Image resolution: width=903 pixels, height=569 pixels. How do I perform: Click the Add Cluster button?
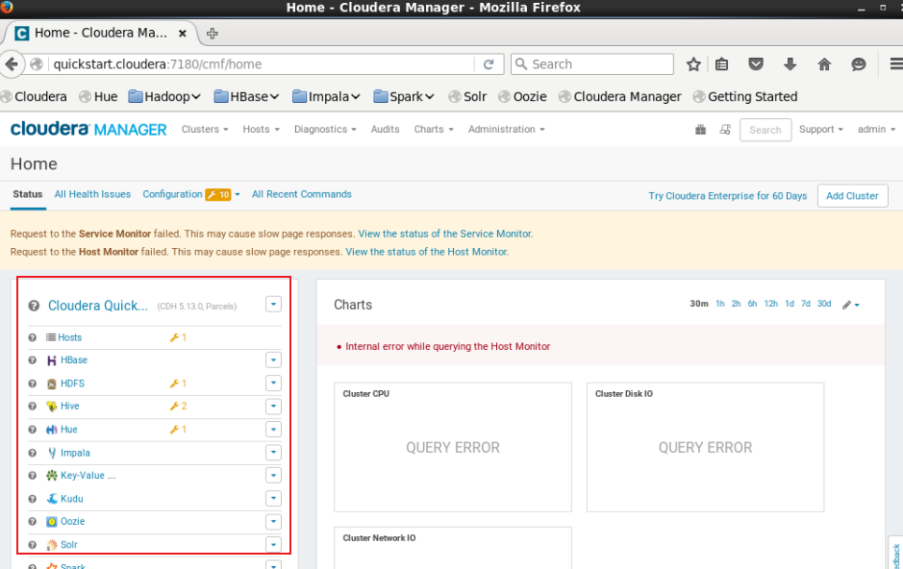[852, 196]
